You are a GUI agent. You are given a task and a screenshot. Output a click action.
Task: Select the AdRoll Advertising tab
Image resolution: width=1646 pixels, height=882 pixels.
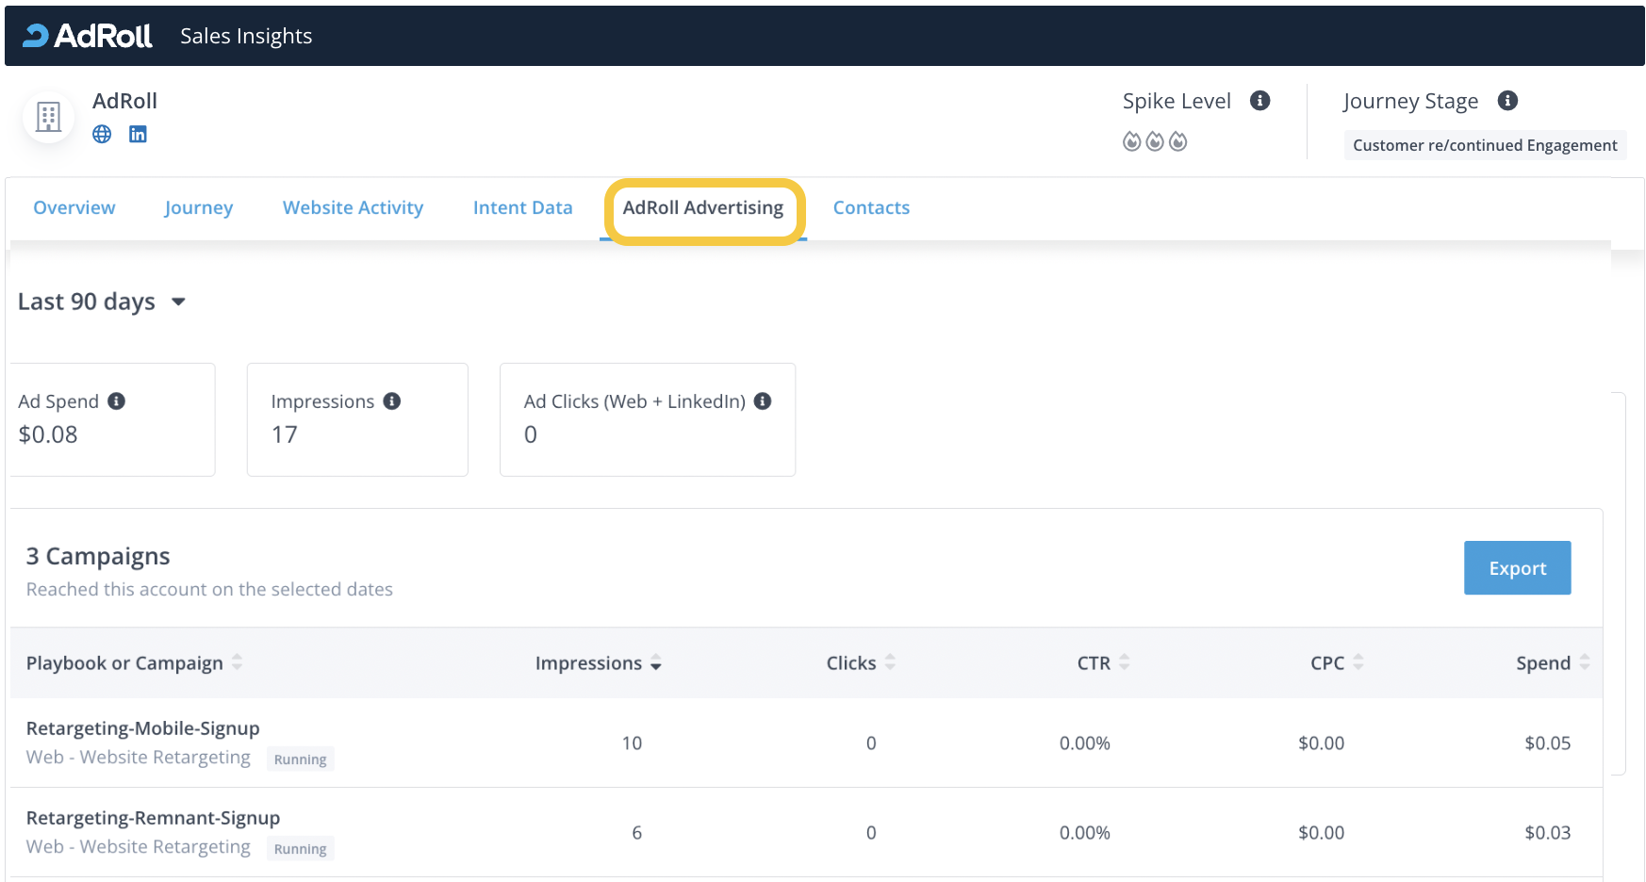click(x=703, y=208)
